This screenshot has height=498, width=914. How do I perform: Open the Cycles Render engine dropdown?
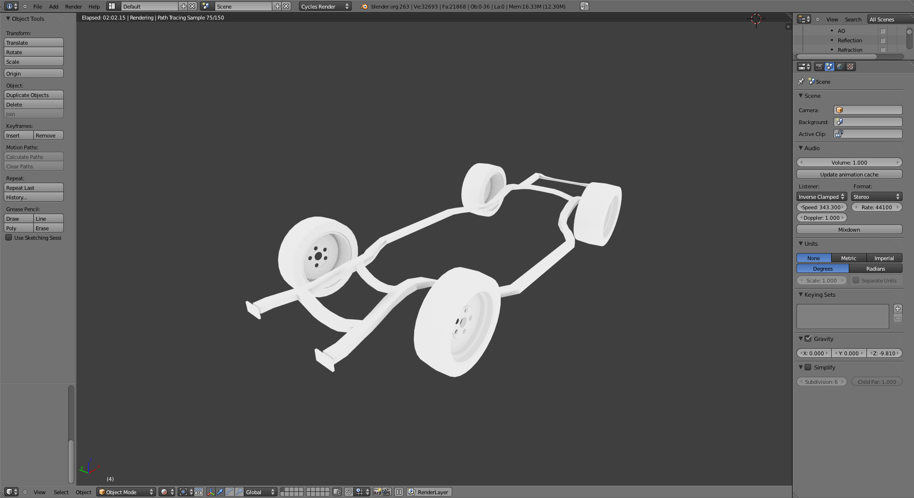(325, 6)
